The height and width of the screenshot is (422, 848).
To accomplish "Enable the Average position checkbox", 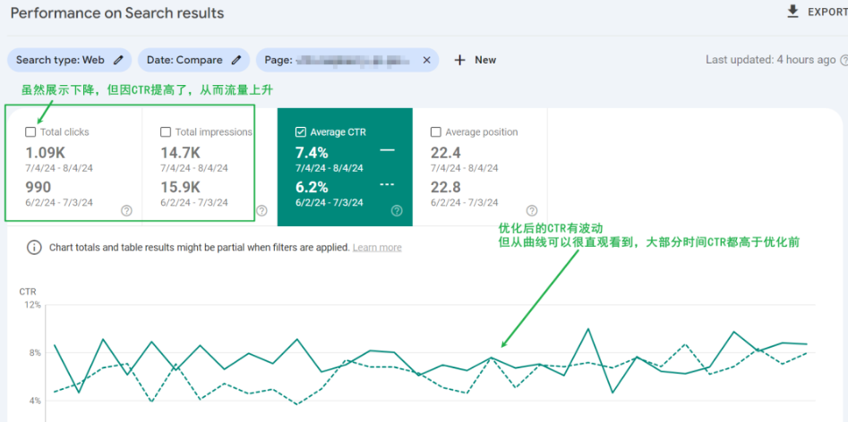I will [x=436, y=132].
